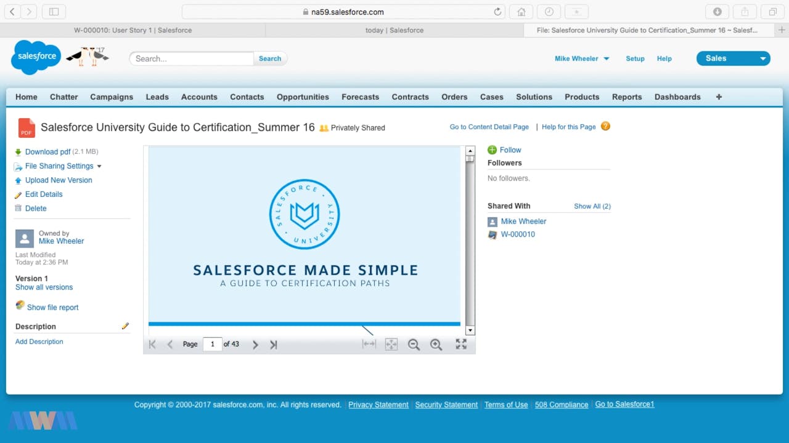This screenshot has height=443, width=789.
Task: Click into the Search input field
Action: coord(192,58)
